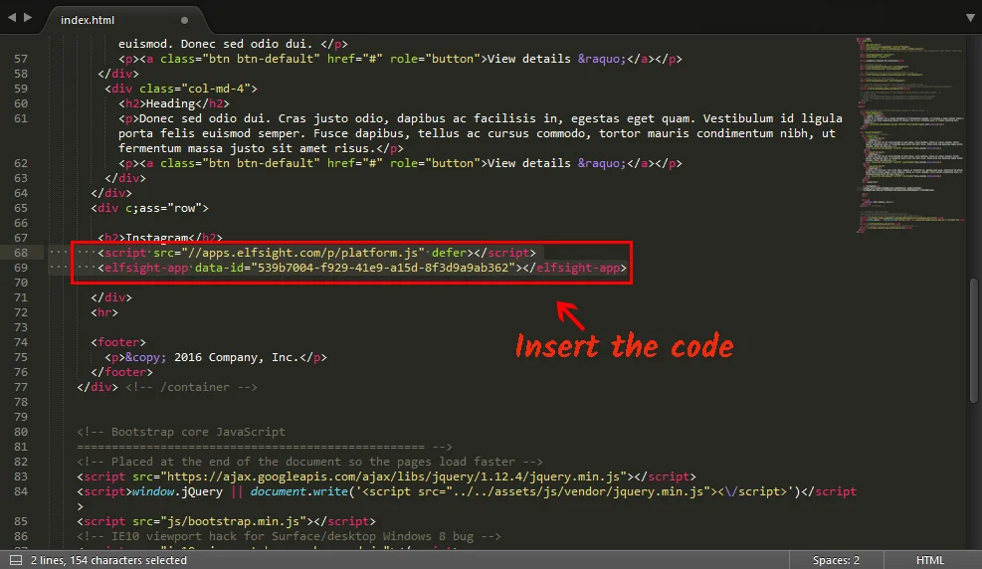Click the googleapis jquery.min.js URL

pos(393,476)
